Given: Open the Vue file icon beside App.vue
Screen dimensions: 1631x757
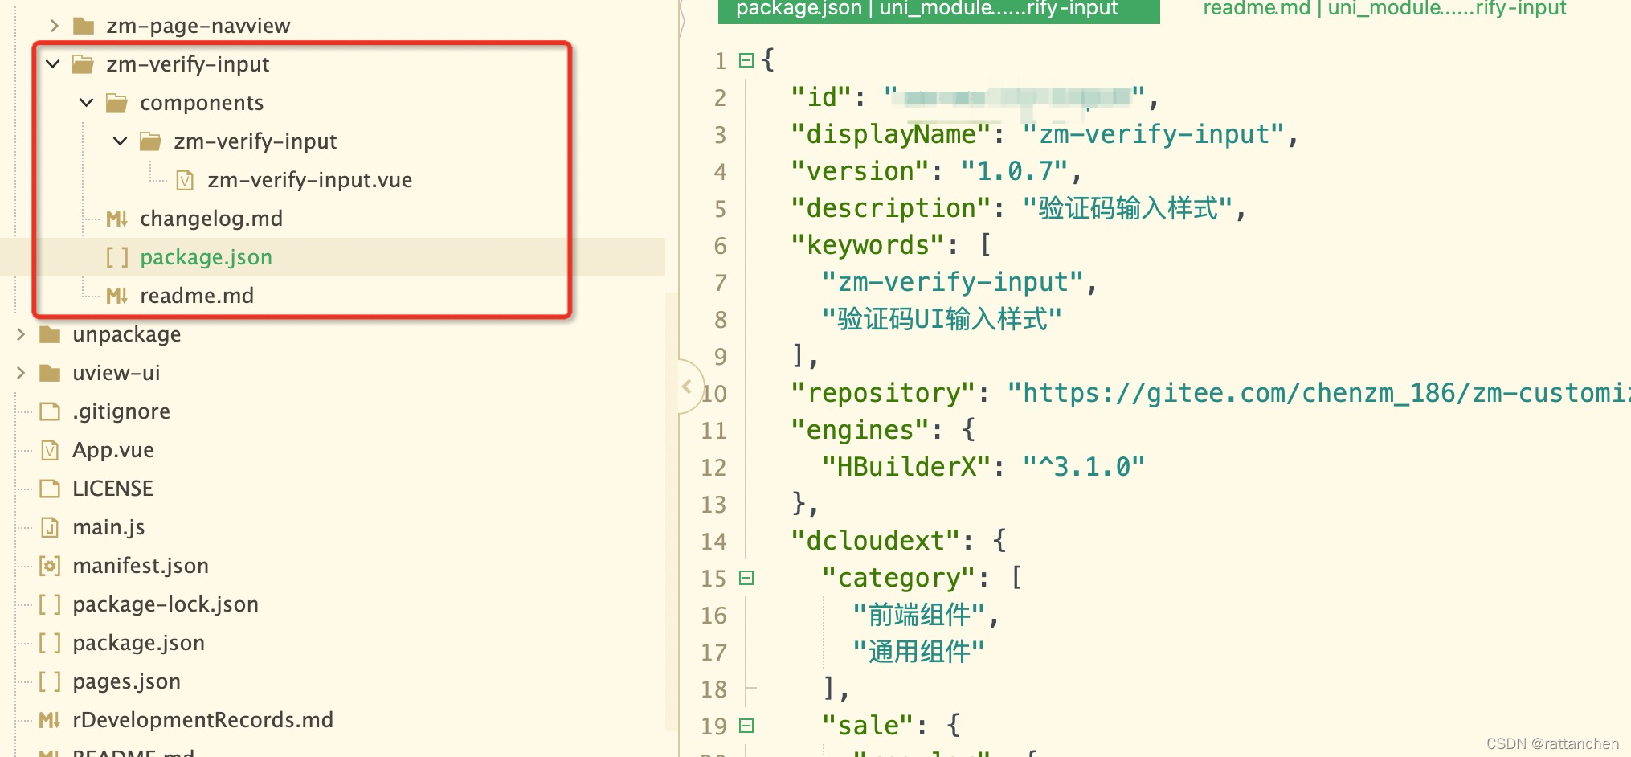Looking at the screenshot, I should [50, 449].
